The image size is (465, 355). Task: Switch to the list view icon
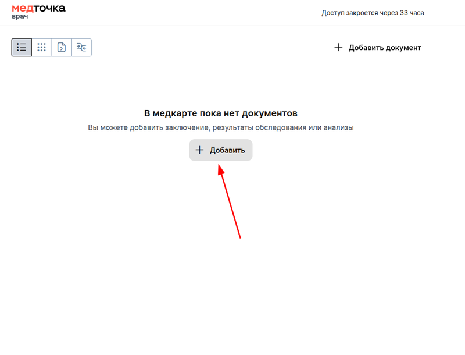tap(22, 47)
